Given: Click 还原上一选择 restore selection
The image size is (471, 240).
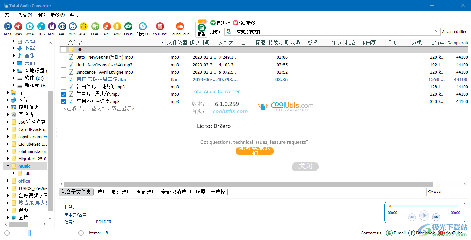Looking at the screenshot, I should pos(210,192).
